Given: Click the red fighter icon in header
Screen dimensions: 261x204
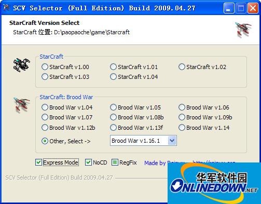Looking at the screenshot, I should coord(243,30).
